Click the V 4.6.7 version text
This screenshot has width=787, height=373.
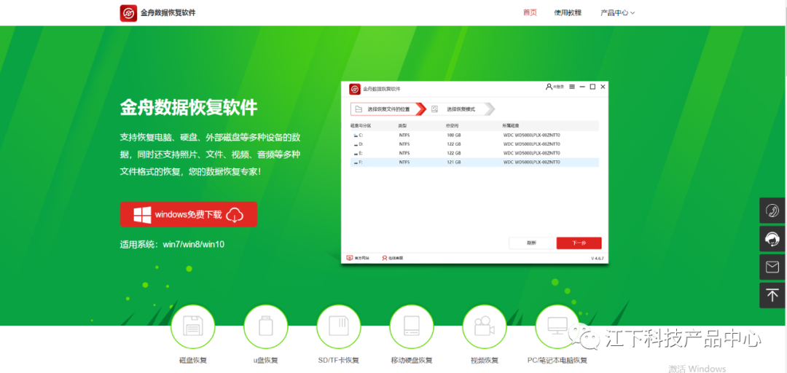pyautogui.click(x=598, y=258)
